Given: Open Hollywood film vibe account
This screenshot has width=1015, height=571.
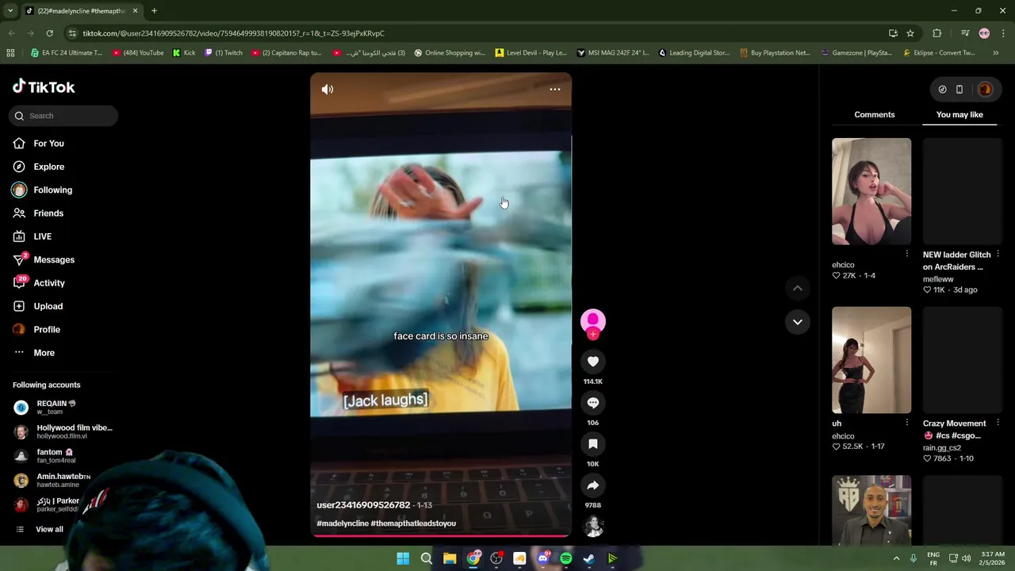Looking at the screenshot, I should tap(63, 431).
